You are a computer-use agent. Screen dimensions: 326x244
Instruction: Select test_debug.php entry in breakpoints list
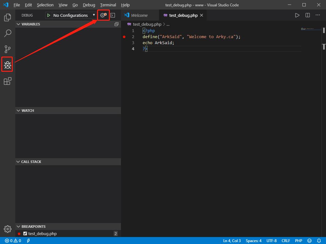point(42,234)
